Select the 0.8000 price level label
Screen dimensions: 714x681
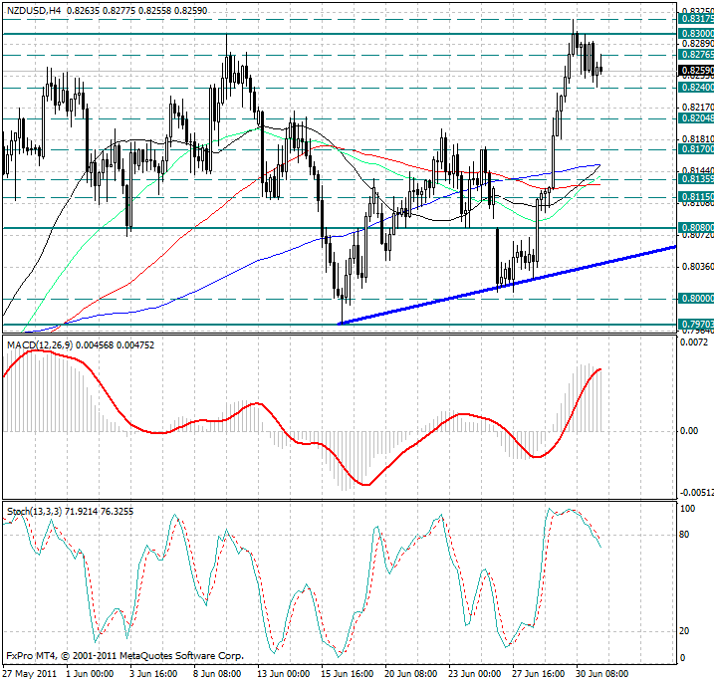(695, 299)
